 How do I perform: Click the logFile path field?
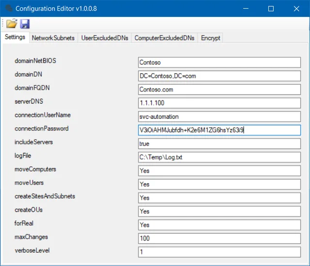(x=219, y=157)
